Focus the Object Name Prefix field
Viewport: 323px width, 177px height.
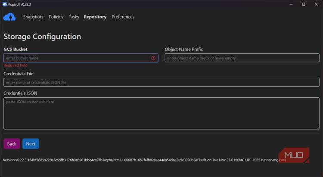pos(242,58)
